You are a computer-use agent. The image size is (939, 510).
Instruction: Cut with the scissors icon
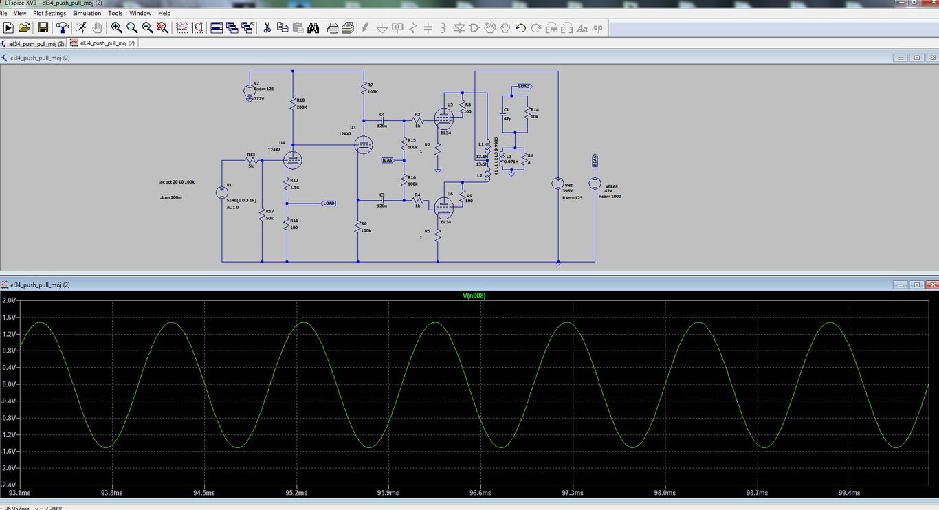point(267,28)
